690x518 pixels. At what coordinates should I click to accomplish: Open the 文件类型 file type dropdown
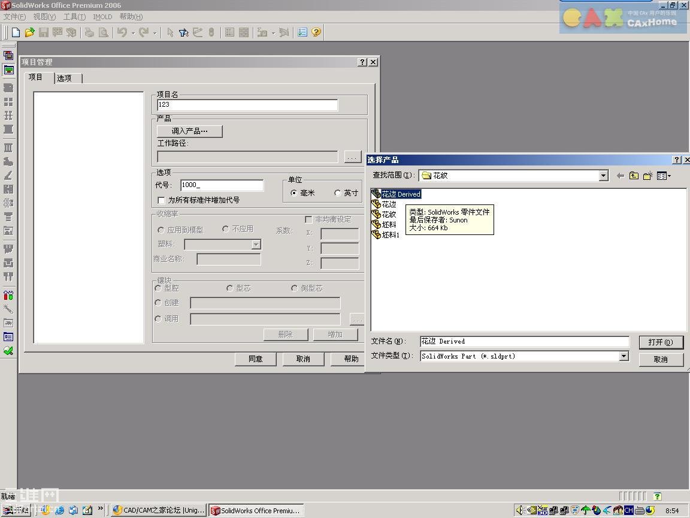(624, 356)
